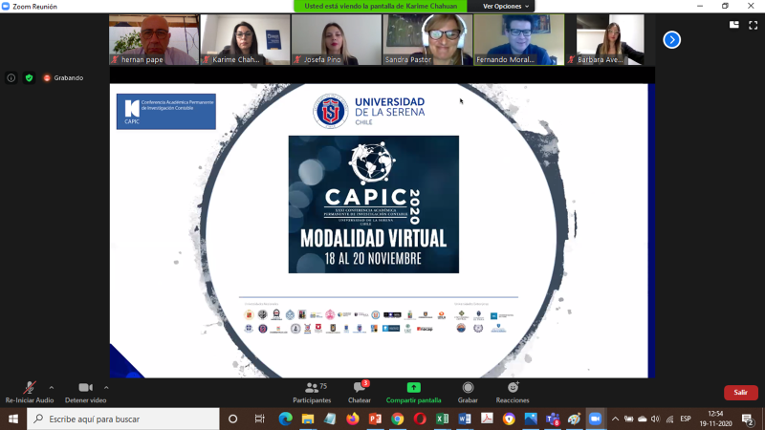765x430 pixels.
Task: Click the Grabando recording indicator
Action: (x=63, y=78)
